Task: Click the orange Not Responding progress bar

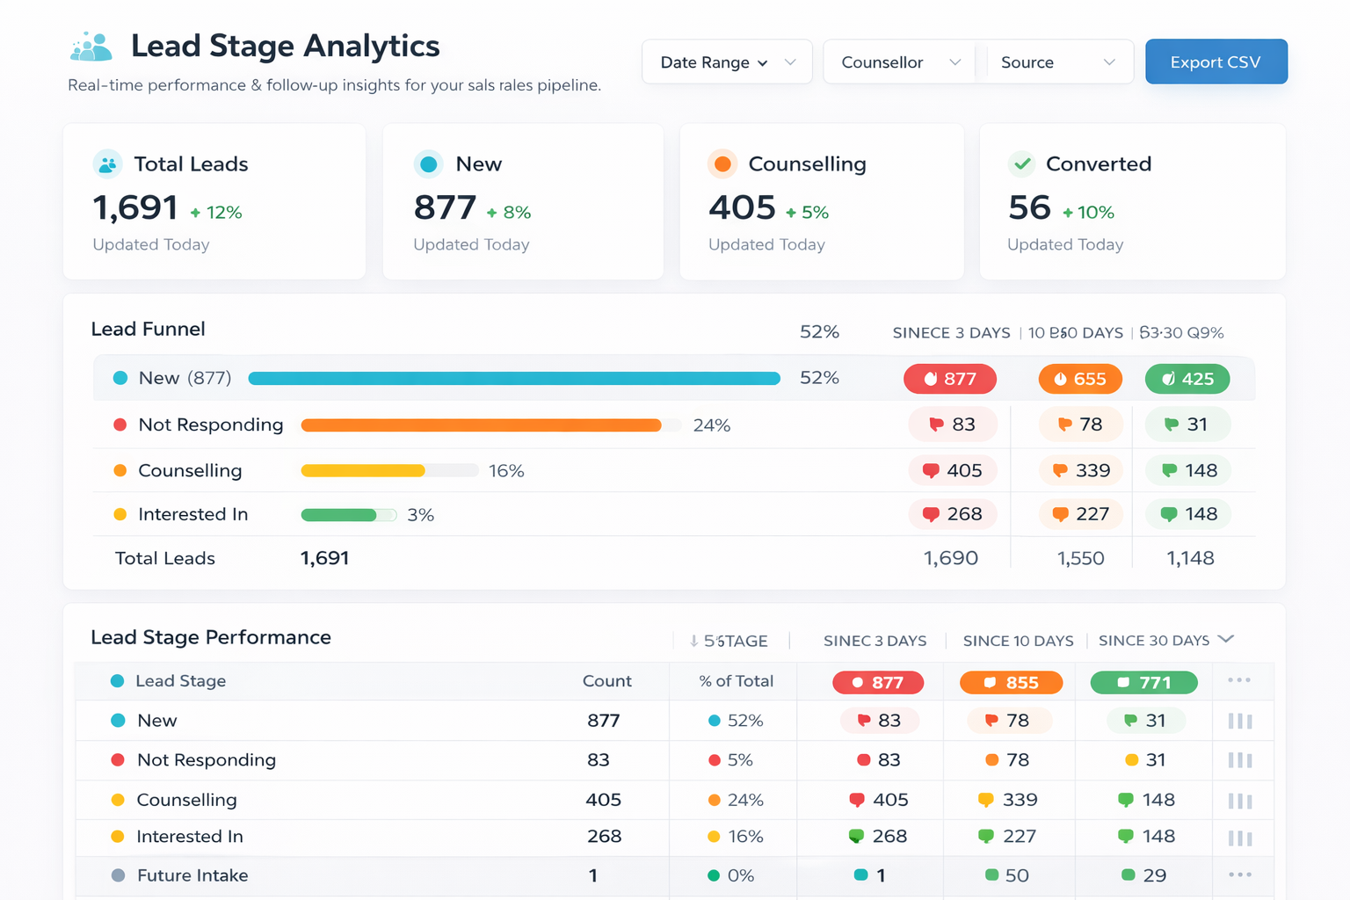Action: pos(481,425)
